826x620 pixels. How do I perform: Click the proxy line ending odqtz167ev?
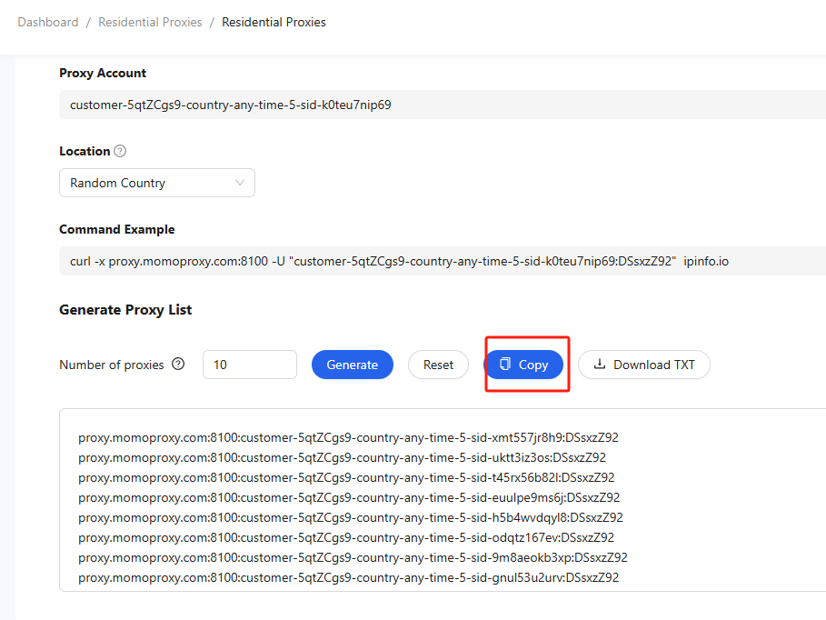[346, 538]
